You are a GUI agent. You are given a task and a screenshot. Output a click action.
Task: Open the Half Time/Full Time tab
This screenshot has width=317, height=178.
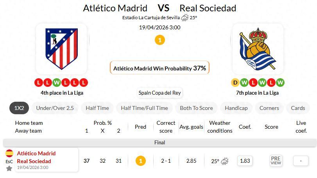(144, 108)
